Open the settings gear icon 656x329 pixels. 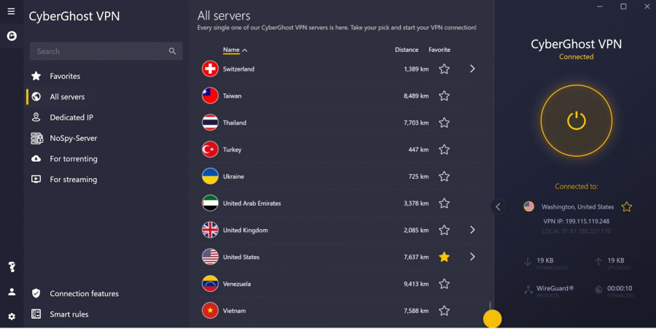(x=12, y=317)
